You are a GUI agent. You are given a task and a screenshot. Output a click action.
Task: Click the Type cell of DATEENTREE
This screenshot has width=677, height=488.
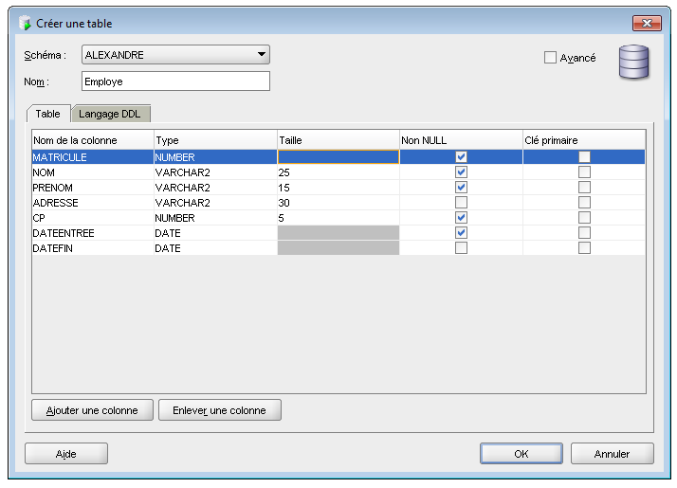point(214,233)
